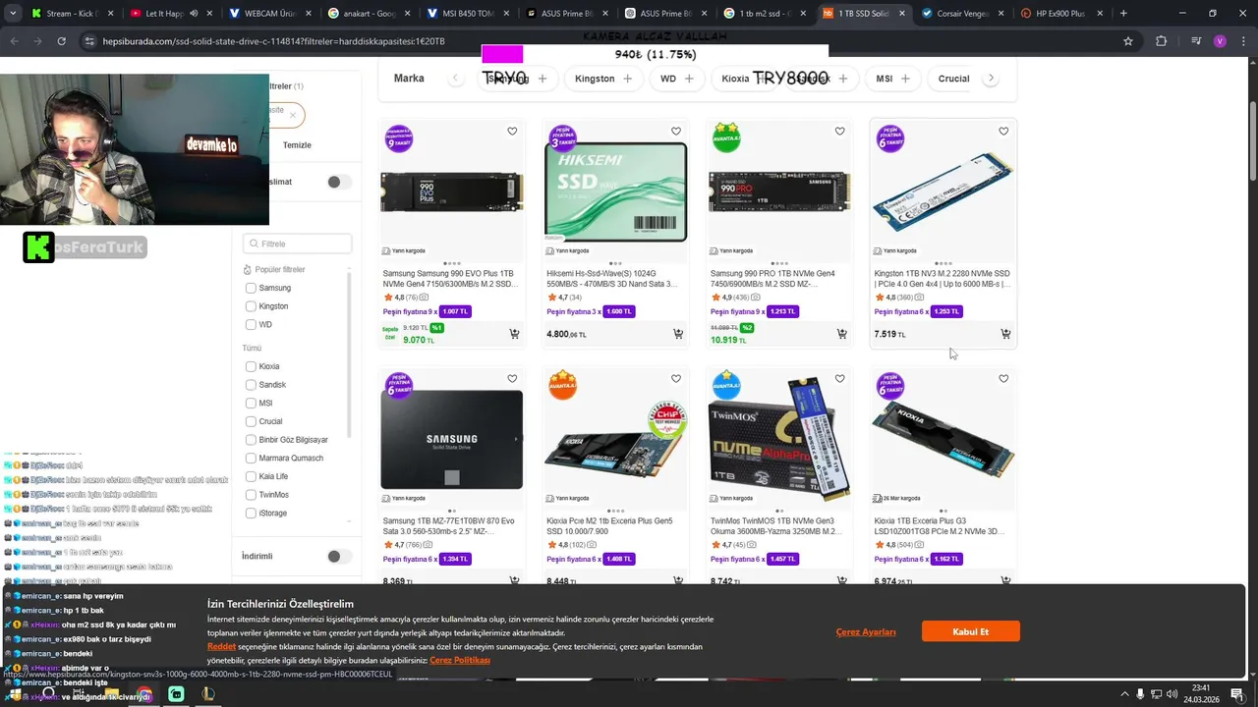Show more brands with right chevron
The width and height of the screenshot is (1258, 707).
click(991, 79)
